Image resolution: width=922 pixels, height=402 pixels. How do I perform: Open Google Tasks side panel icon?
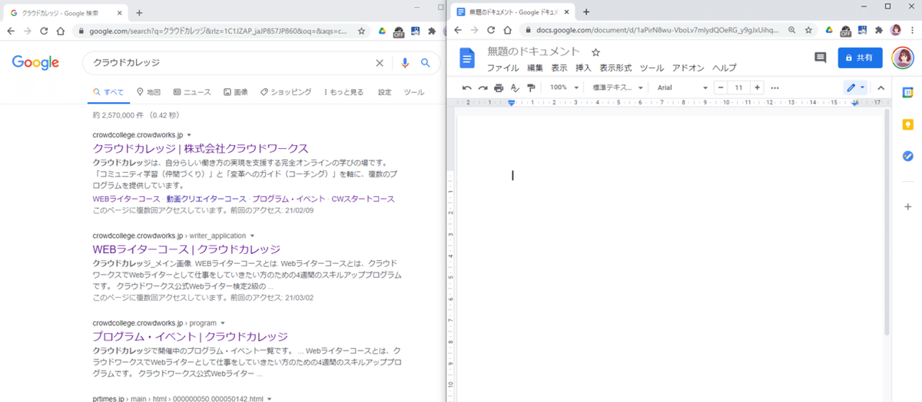[x=907, y=156]
